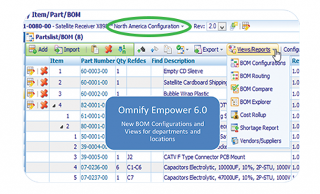Click the Find column header

(x=157, y=61)
